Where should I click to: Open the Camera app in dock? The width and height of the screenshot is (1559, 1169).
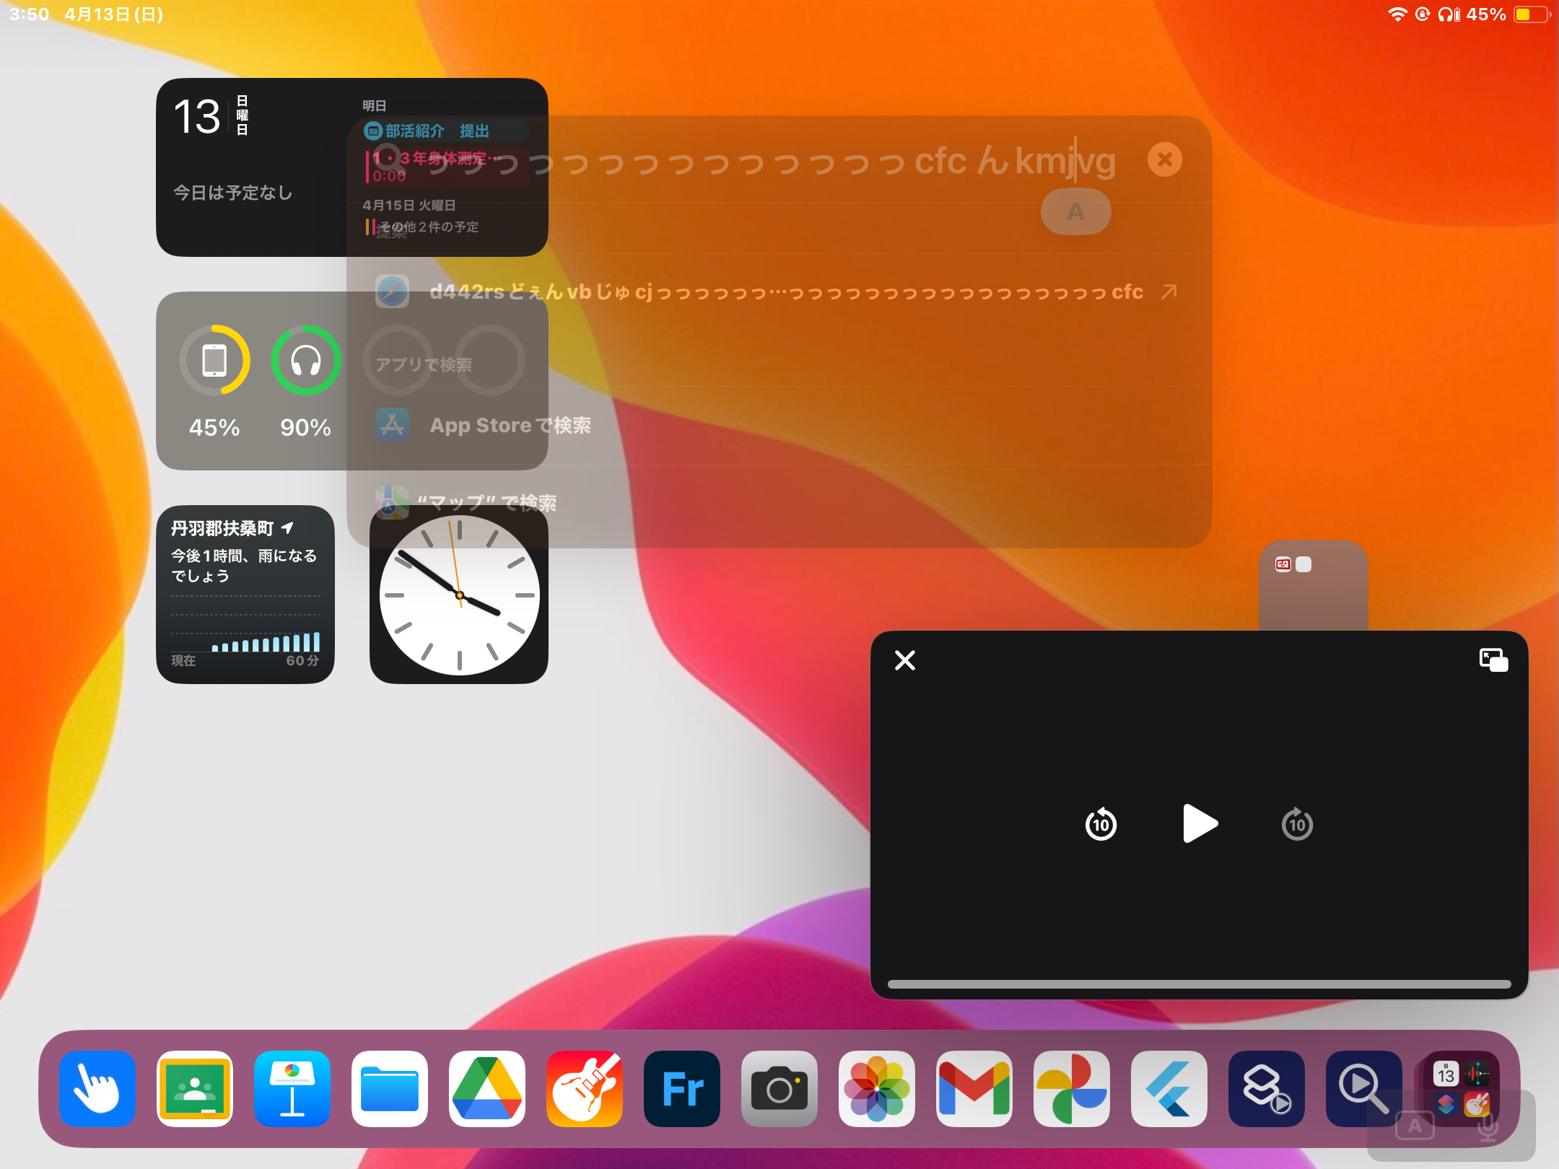pyautogui.click(x=779, y=1089)
